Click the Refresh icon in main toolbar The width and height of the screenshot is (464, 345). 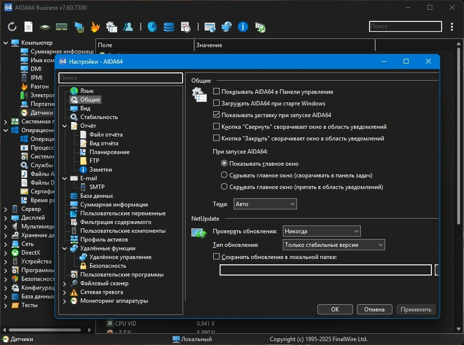(x=12, y=27)
